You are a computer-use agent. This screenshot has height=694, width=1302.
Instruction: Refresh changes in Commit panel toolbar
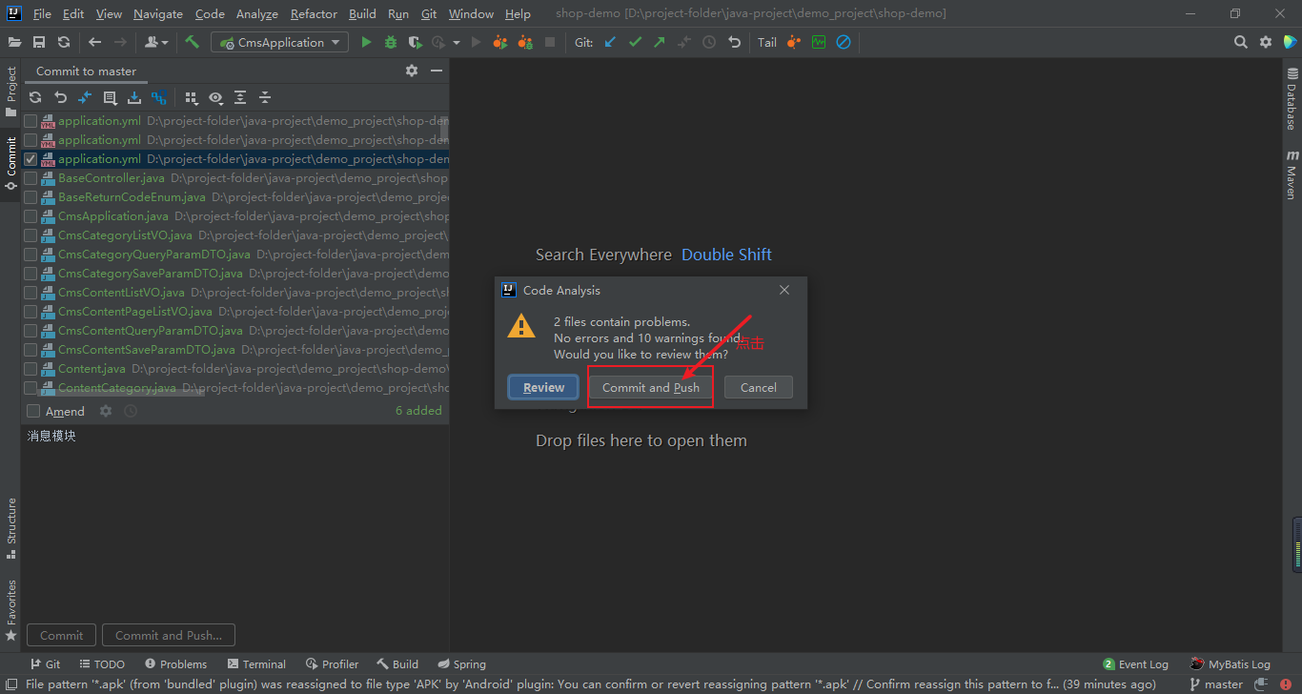click(35, 97)
